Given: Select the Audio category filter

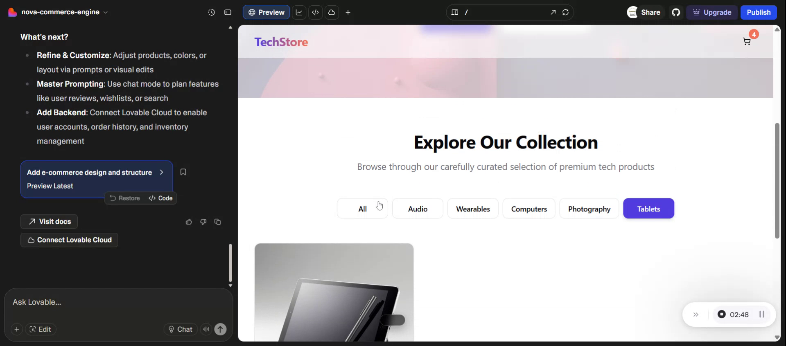Looking at the screenshot, I should pyautogui.click(x=418, y=209).
